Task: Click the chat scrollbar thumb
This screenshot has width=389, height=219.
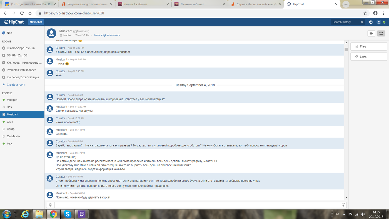Action: tap(346, 49)
